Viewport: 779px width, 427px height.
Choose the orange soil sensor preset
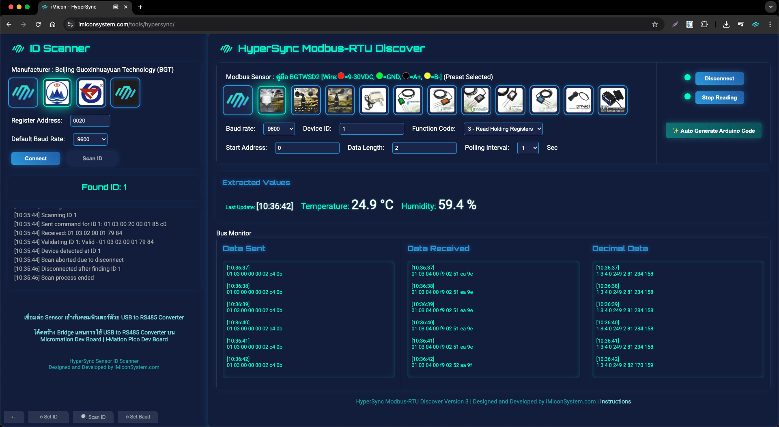click(442, 100)
